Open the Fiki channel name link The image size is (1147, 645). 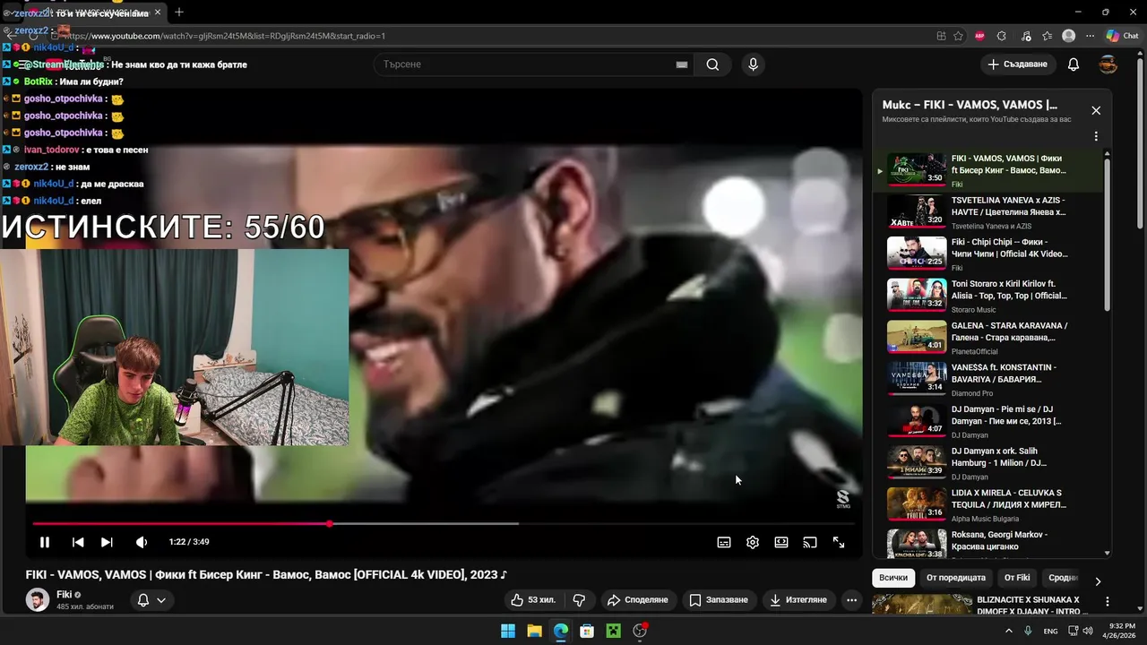64,595
